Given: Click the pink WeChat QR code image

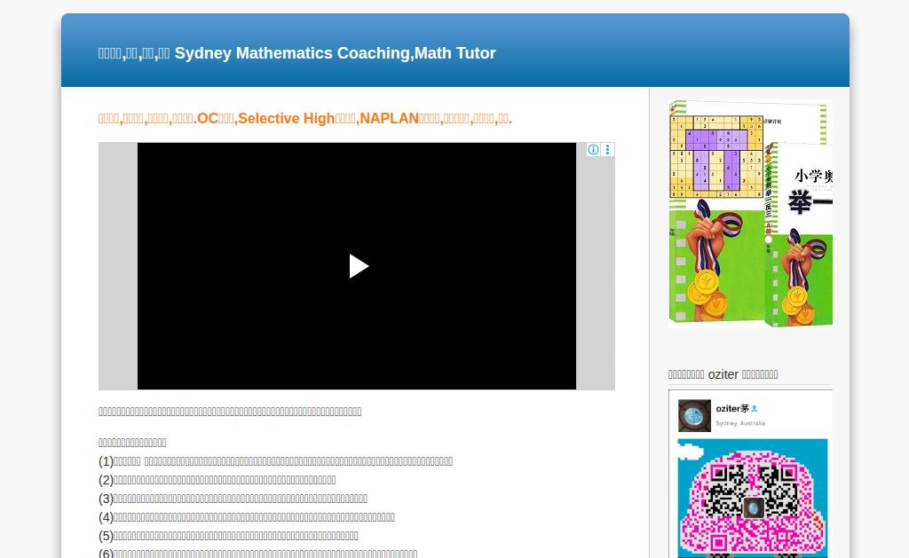Looking at the screenshot, I should click(753, 499).
